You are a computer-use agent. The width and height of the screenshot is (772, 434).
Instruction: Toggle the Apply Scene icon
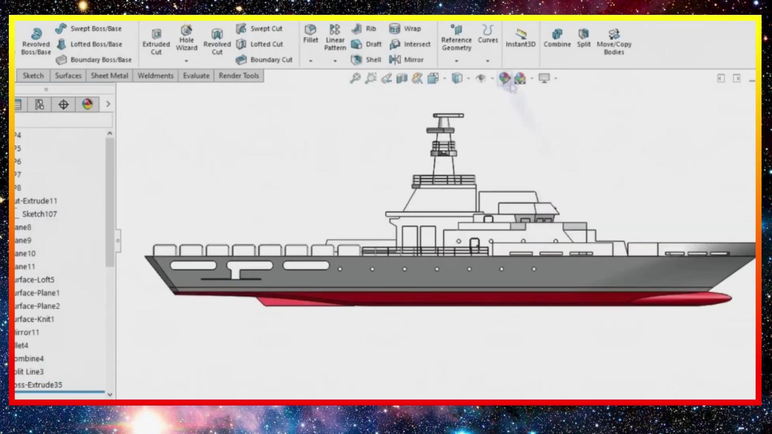(x=520, y=78)
